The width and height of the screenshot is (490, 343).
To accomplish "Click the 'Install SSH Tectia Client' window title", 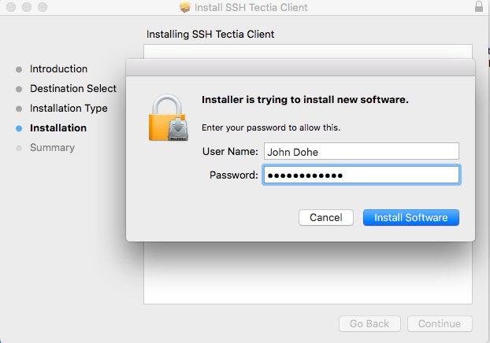I will click(x=251, y=7).
